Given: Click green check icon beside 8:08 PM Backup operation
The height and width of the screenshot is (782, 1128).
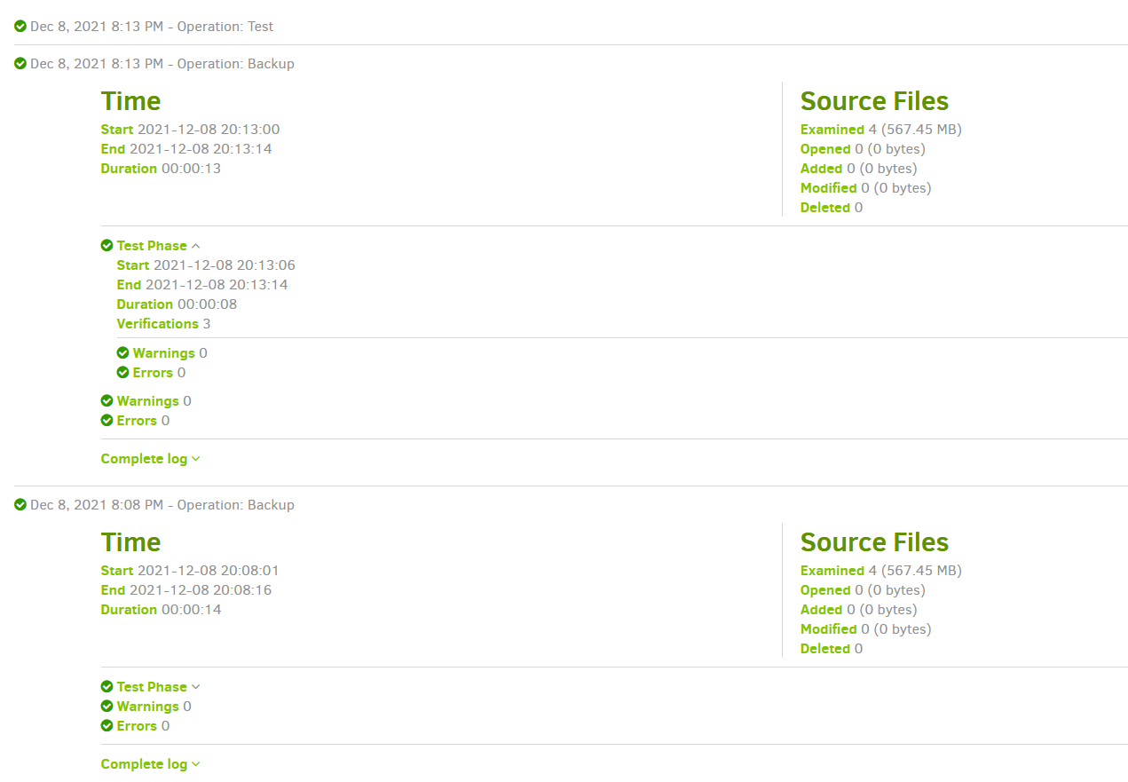Looking at the screenshot, I should click(x=20, y=505).
